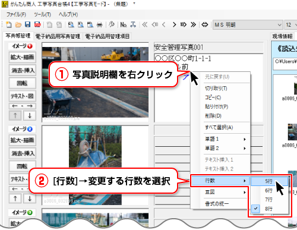The height and width of the screenshot is (230, 297).
Task: Open the font name dropdown MS 明朝
Action: (248, 25)
